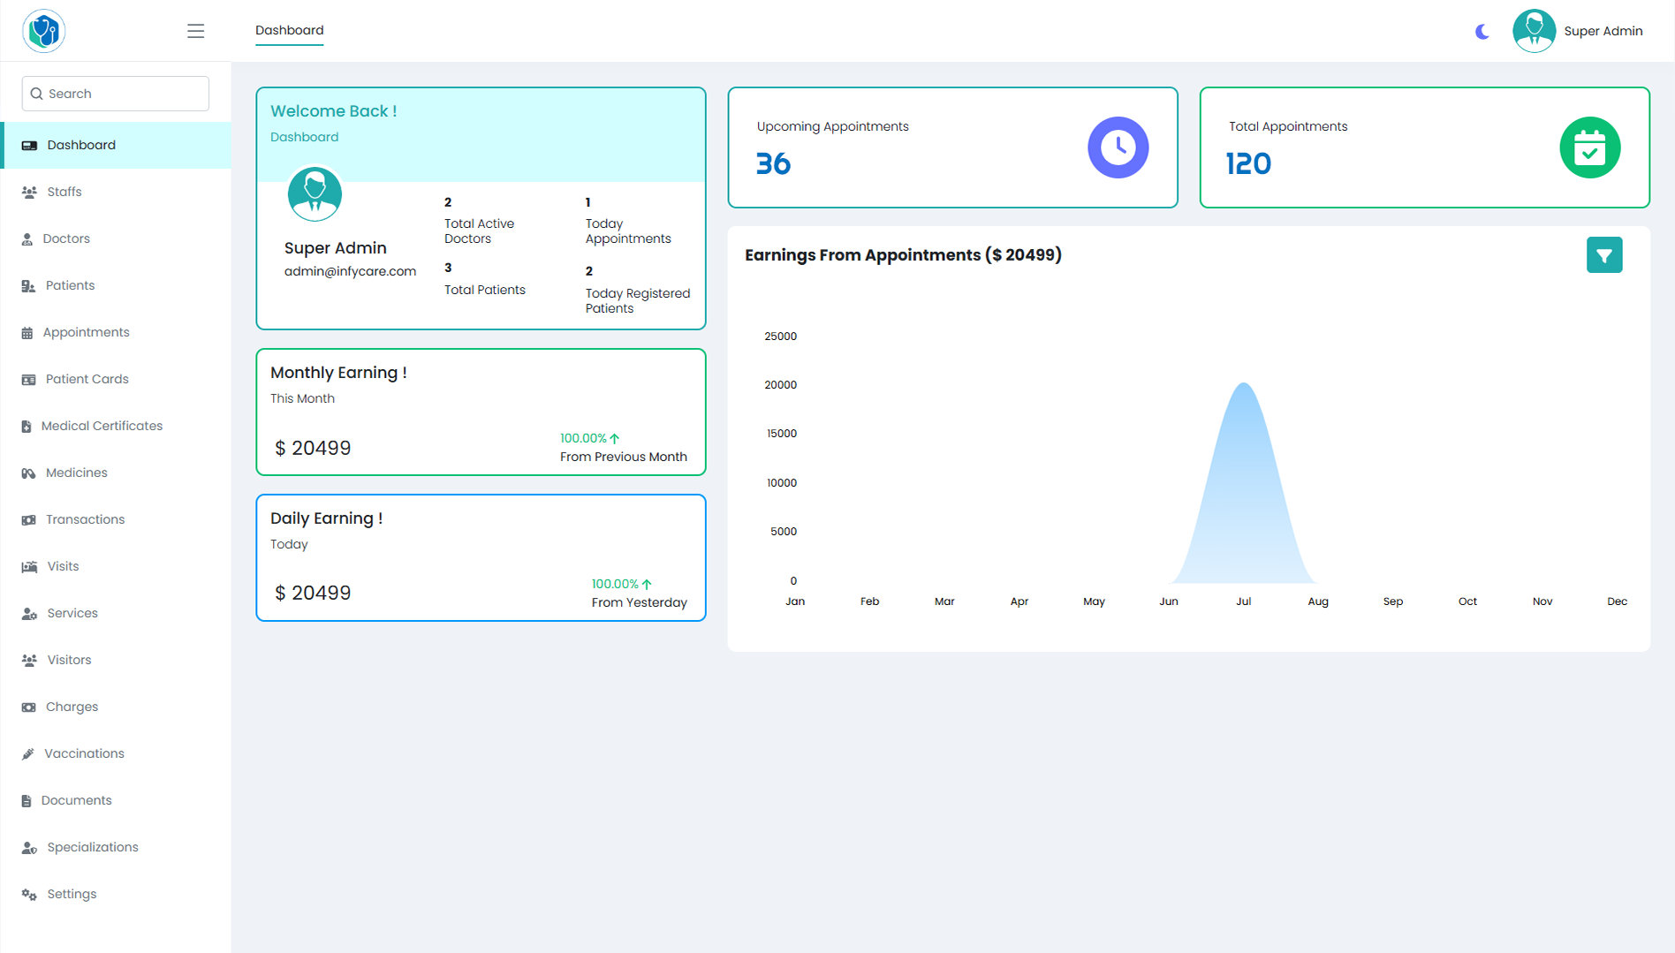Click the Settings gears icon in sidebar
This screenshot has width=1675, height=953.
(x=29, y=894)
